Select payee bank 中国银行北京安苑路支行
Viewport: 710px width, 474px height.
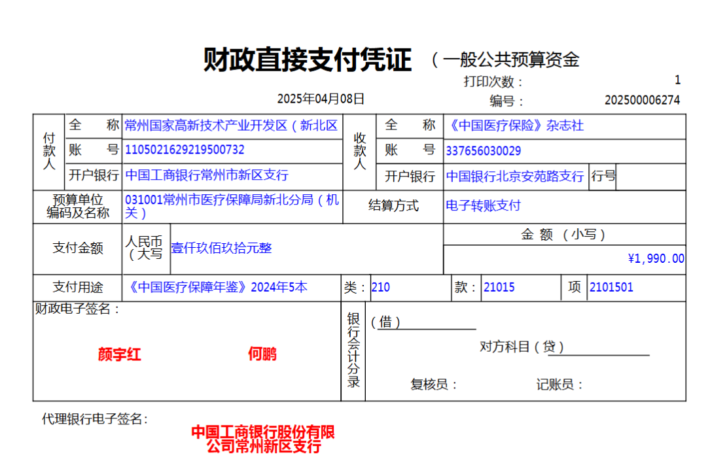[515, 176]
